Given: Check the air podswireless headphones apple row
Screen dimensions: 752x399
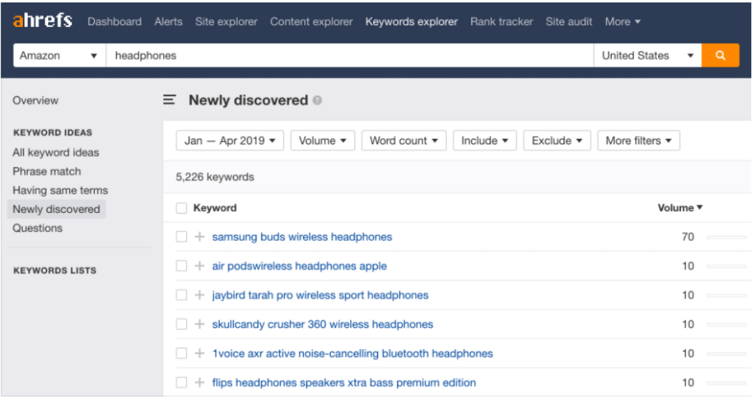Looking at the screenshot, I should (181, 266).
